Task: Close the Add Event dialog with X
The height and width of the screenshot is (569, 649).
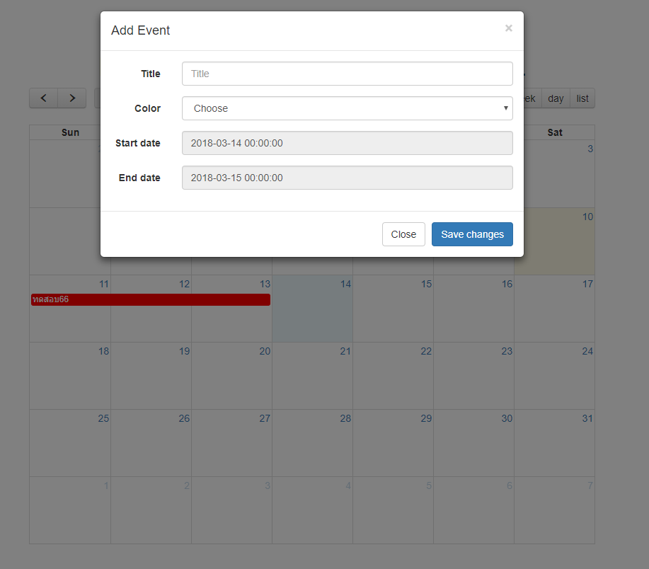Action: click(x=509, y=28)
